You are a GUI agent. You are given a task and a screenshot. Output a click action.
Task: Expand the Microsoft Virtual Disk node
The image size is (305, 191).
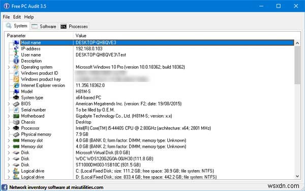[x=9, y=153]
